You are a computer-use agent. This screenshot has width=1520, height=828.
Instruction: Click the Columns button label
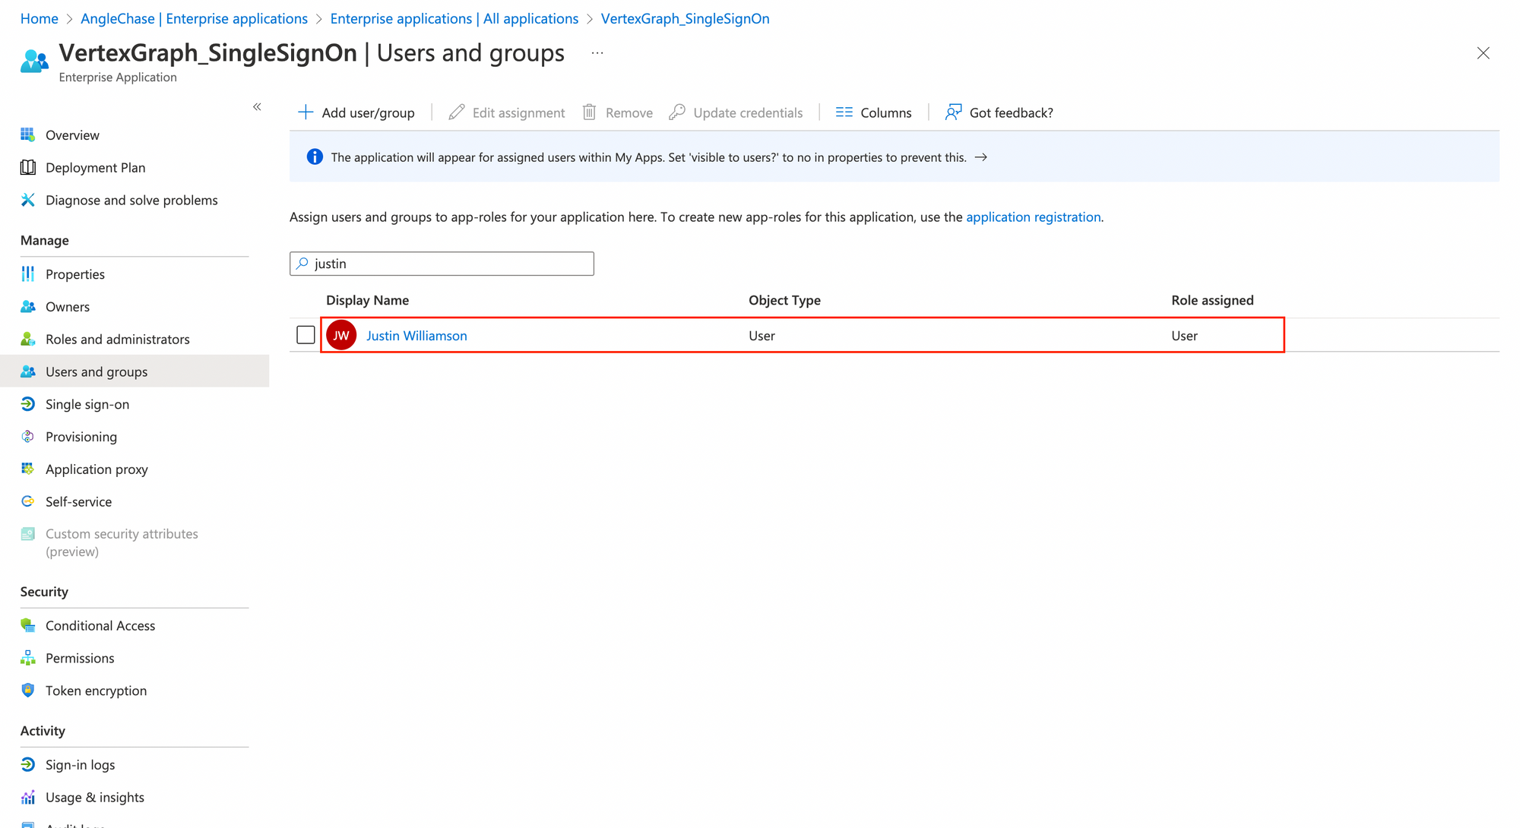pyautogui.click(x=886, y=112)
